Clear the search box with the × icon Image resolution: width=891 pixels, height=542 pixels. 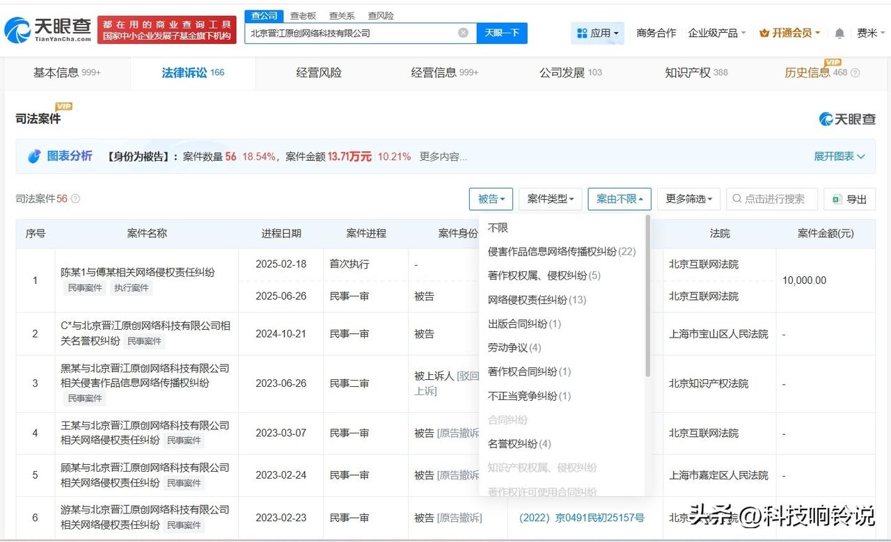(x=462, y=33)
